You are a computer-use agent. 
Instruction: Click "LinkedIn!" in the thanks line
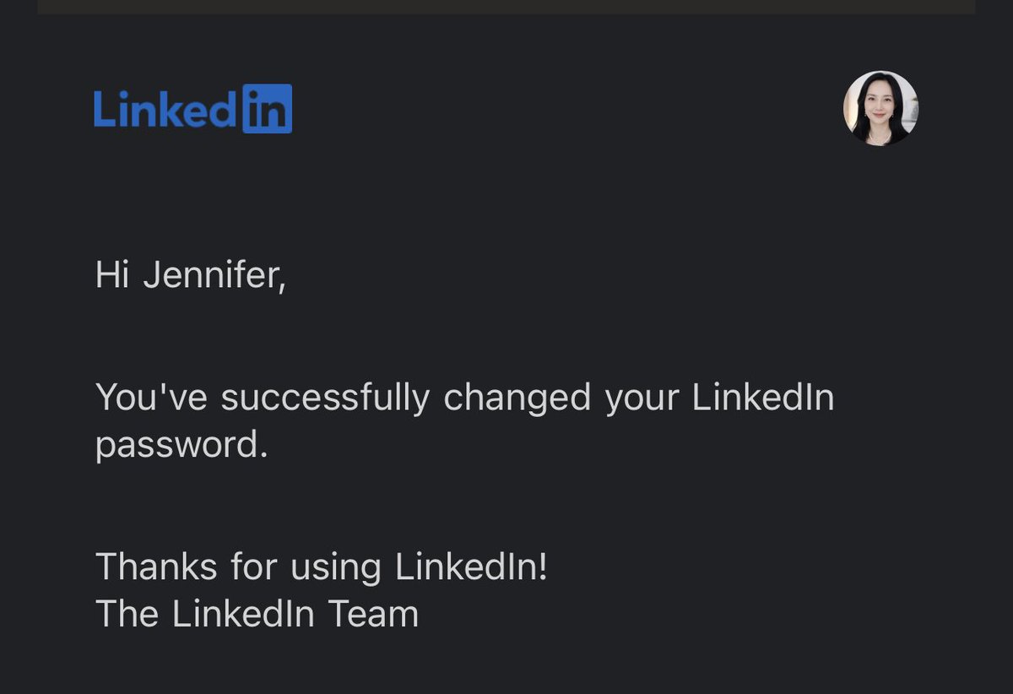coord(472,567)
